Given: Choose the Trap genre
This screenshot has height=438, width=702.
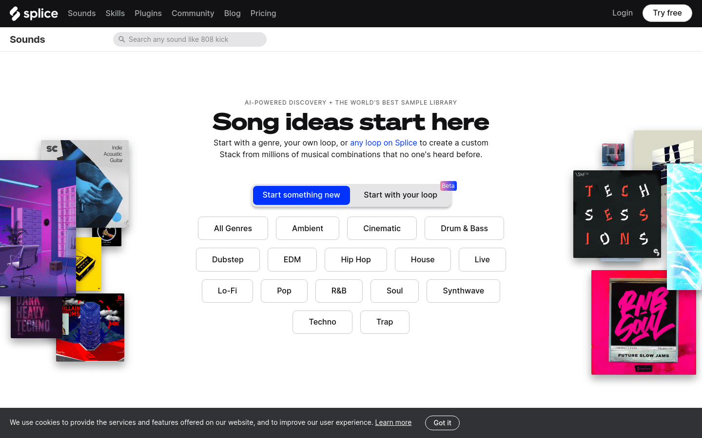Looking at the screenshot, I should click(x=385, y=322).
